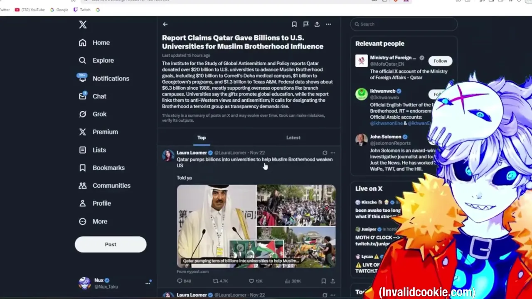Open Kirsche live stream entry
Viewport: 532px width, 299px height.
[378, 210]
